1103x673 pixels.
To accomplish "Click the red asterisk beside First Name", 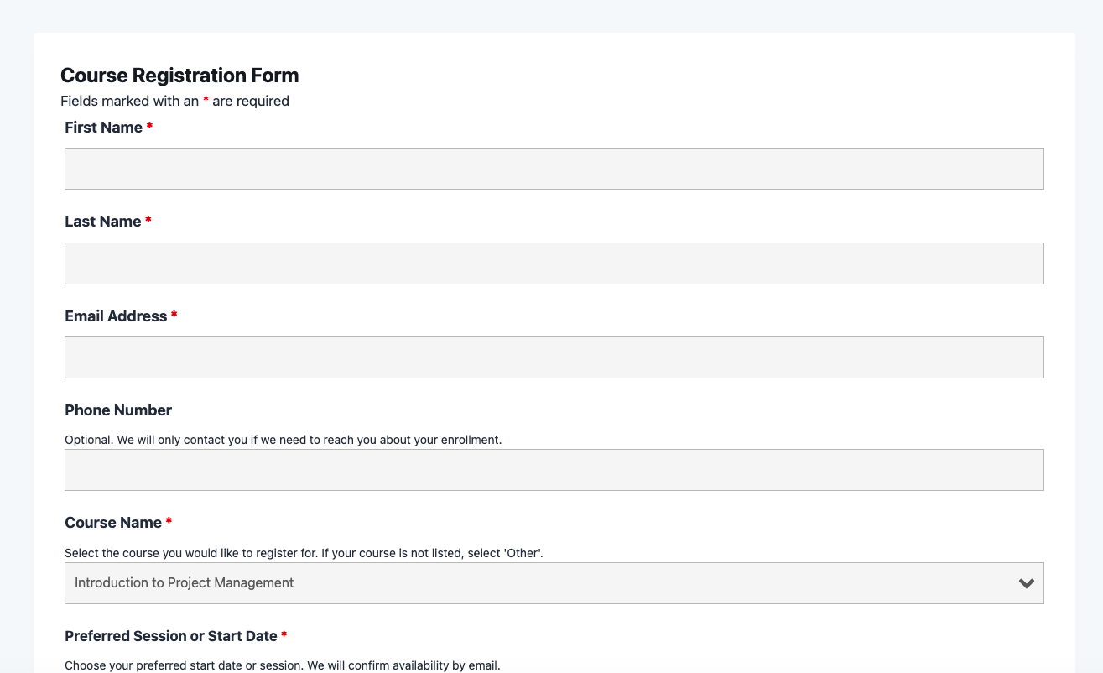I will pos(149,127).
